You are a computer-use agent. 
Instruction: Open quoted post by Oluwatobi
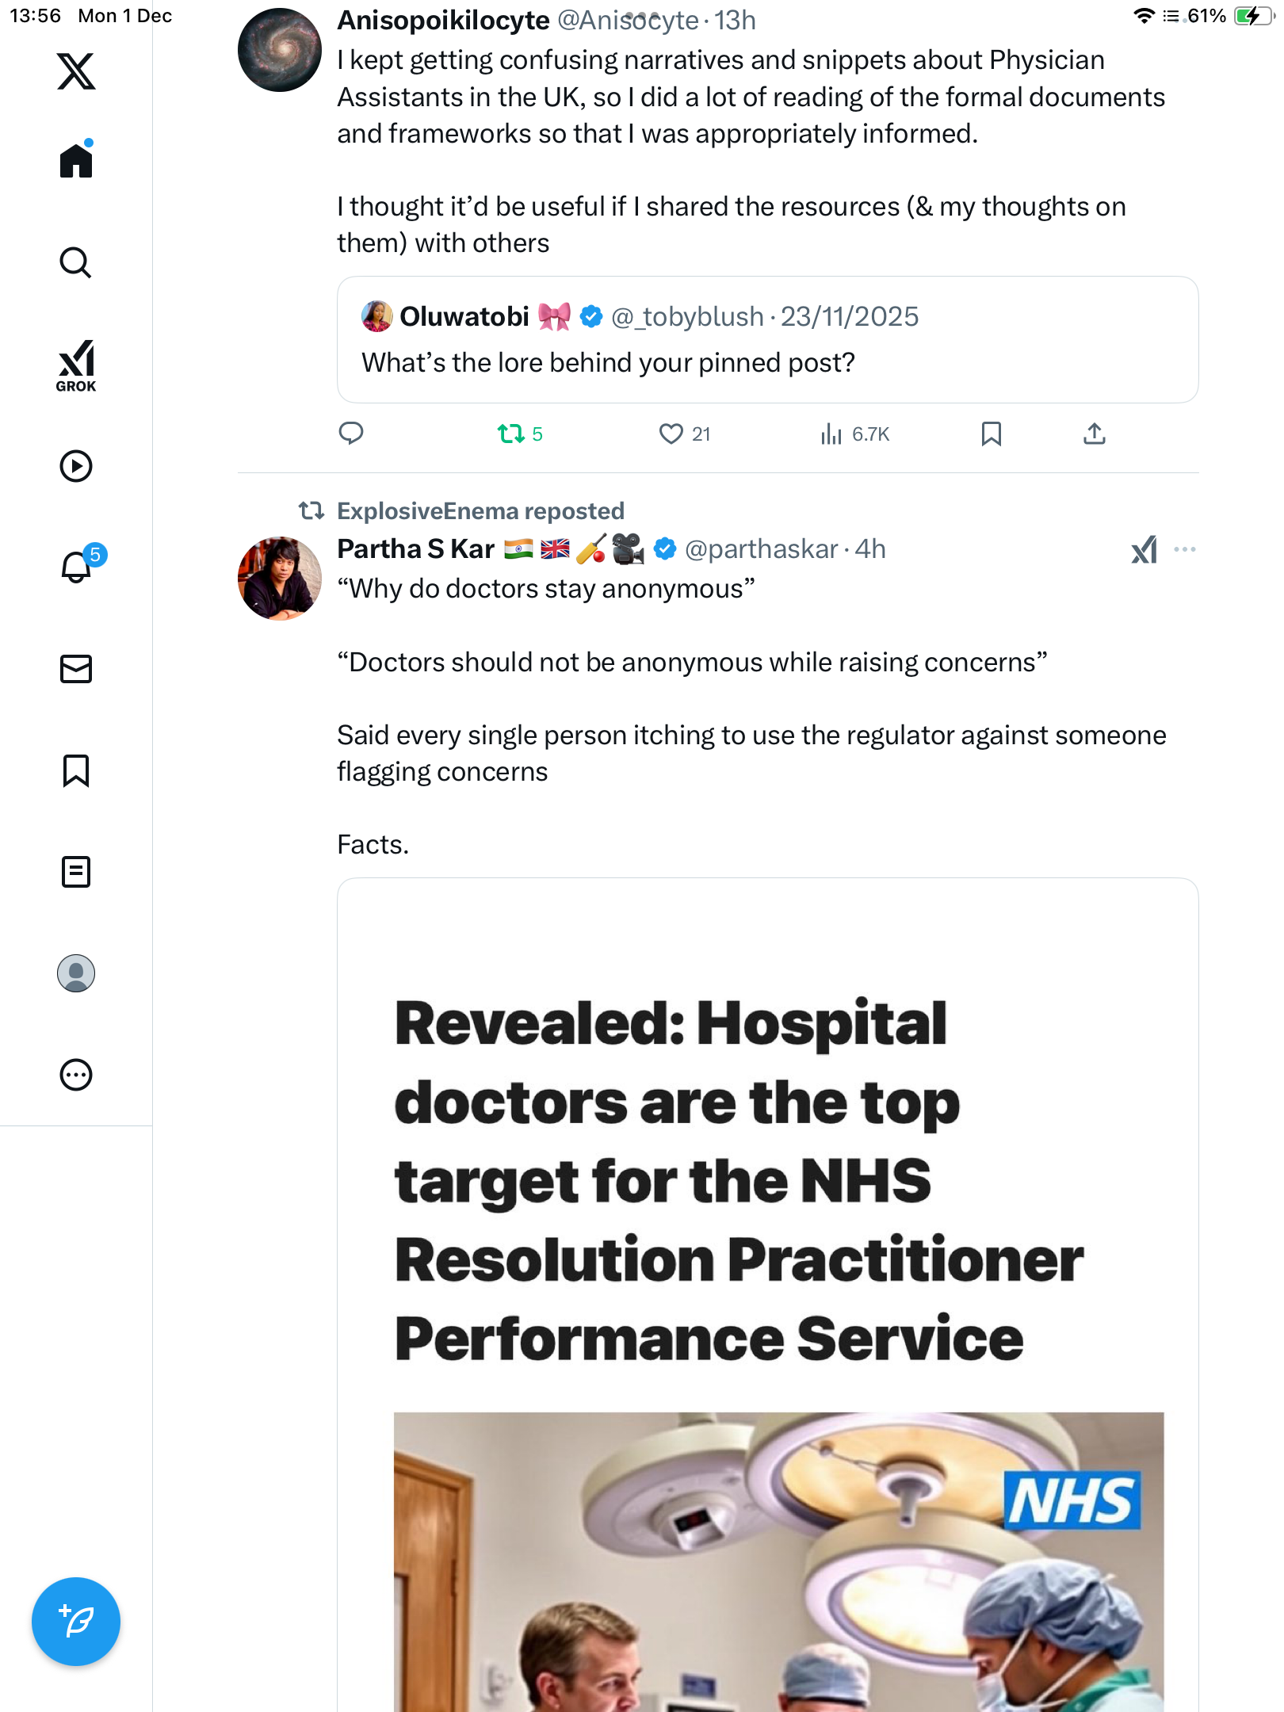click(767, 340)
